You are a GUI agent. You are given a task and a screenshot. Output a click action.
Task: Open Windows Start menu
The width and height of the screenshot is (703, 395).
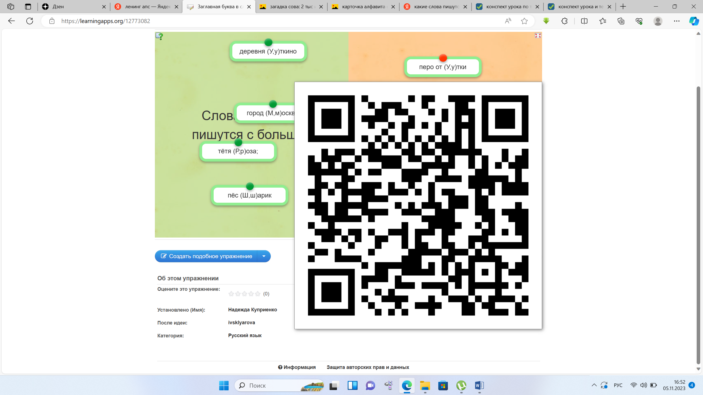click(224, 385)
